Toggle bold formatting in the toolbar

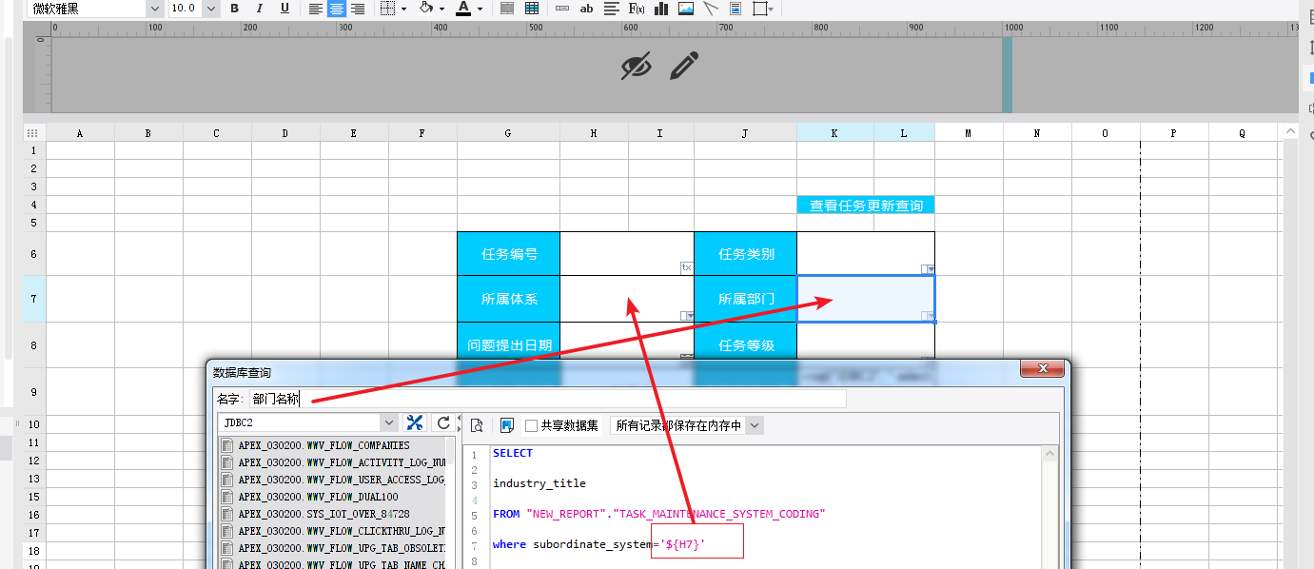[234, 9]
